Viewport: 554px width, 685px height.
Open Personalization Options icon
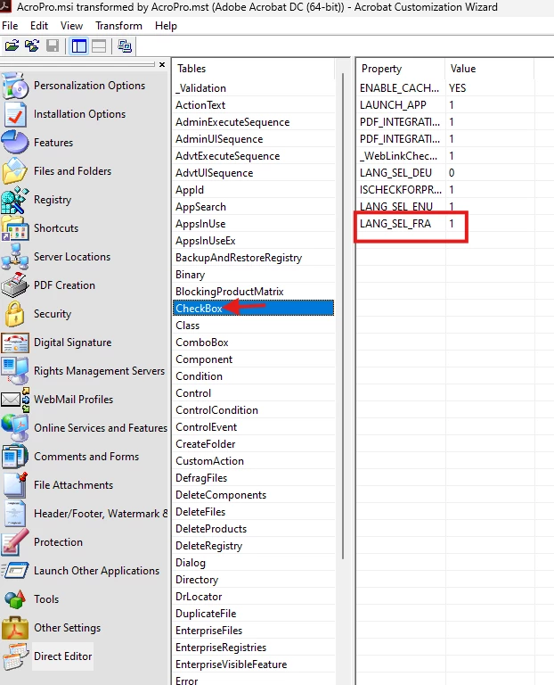15,86
